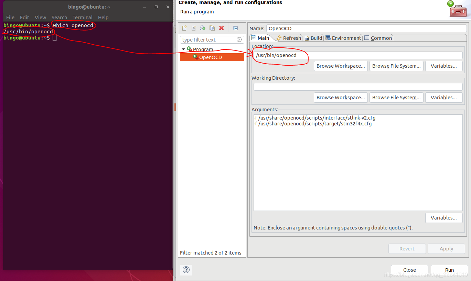Click Variables in the Working Directory section
The height and width of the screenshot is (281, 471).
[444, 98]
